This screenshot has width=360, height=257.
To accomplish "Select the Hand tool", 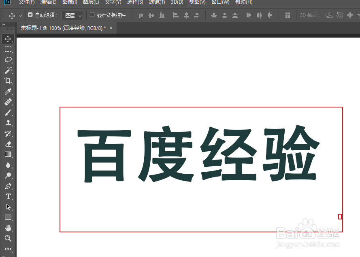I will pyautogui.click(x=8, y=228).
